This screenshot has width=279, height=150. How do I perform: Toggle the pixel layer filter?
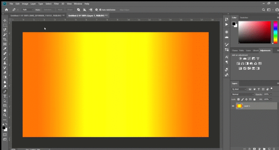(x=250, y=89)
